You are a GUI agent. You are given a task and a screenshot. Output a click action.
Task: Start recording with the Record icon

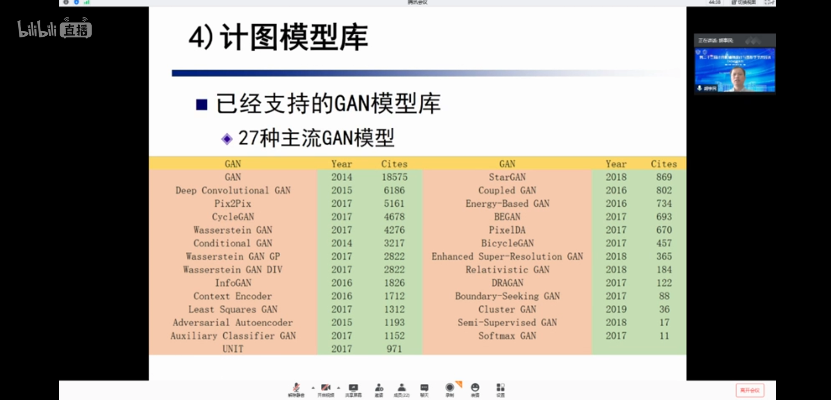click(x=450, y=388)
